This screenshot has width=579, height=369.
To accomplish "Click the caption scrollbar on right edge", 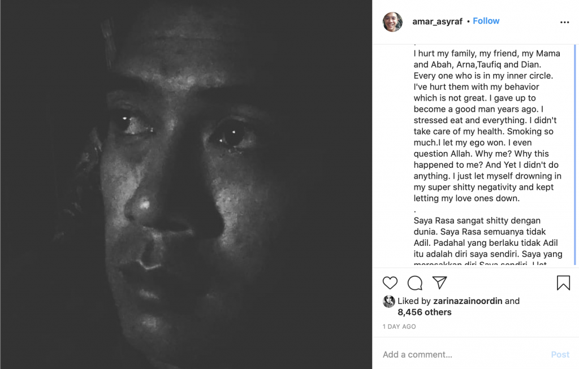I will coord(574,155).
